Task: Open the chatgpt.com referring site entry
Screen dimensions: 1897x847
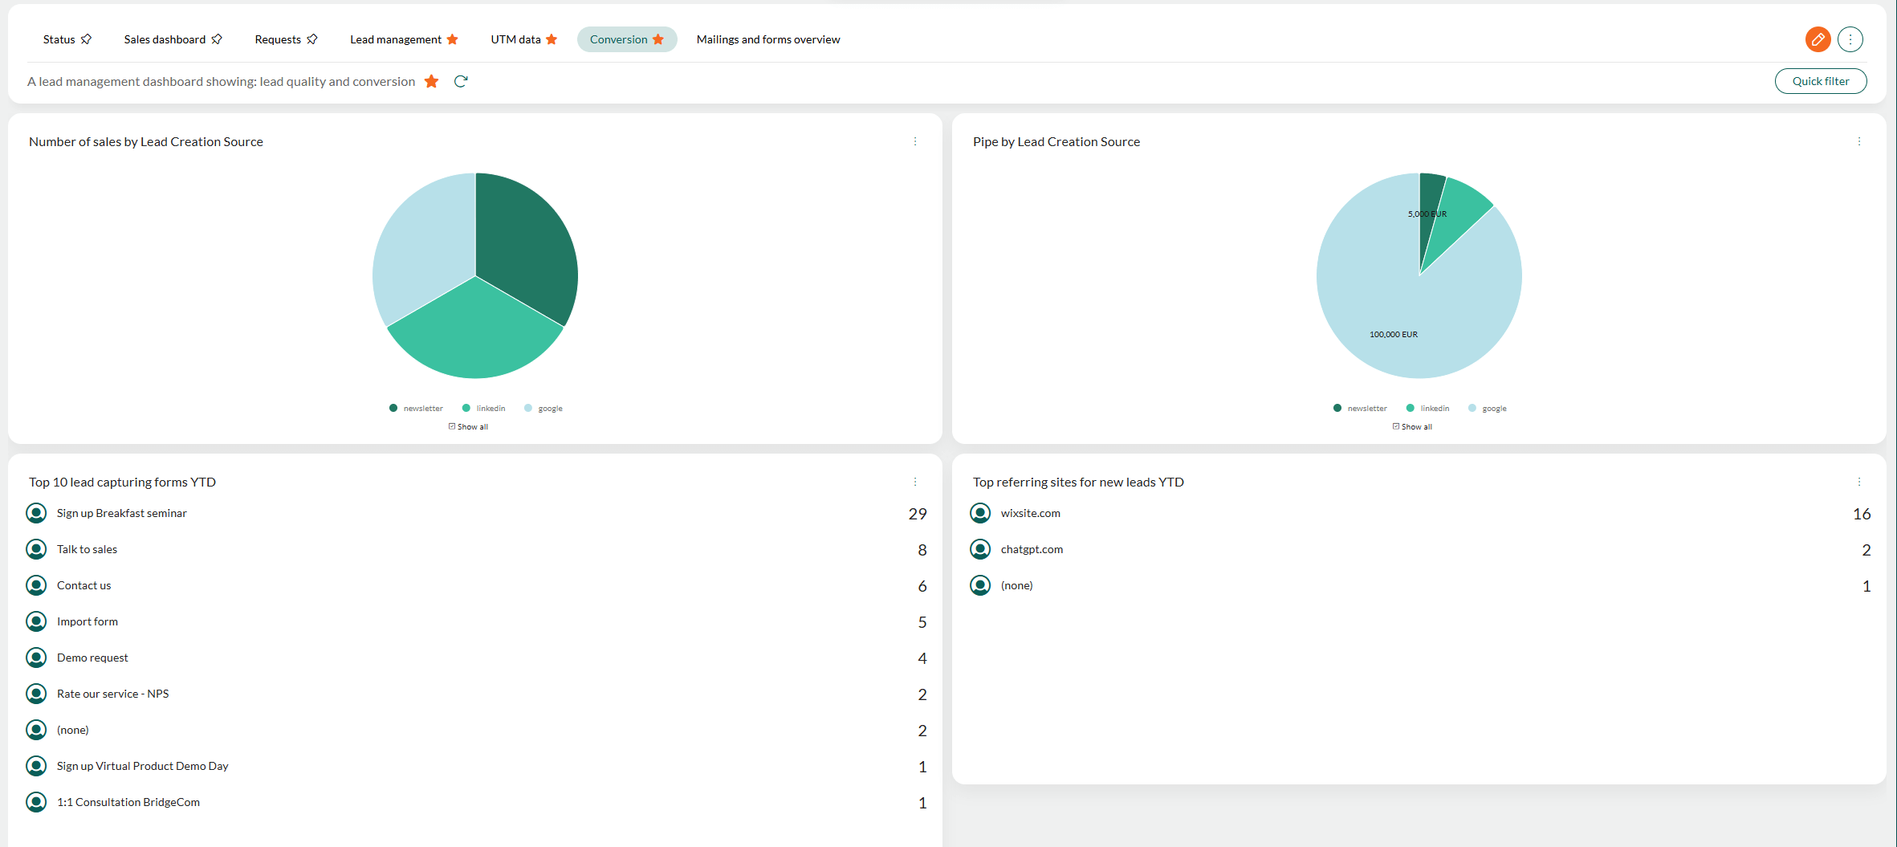Action: coord(1032,548)
